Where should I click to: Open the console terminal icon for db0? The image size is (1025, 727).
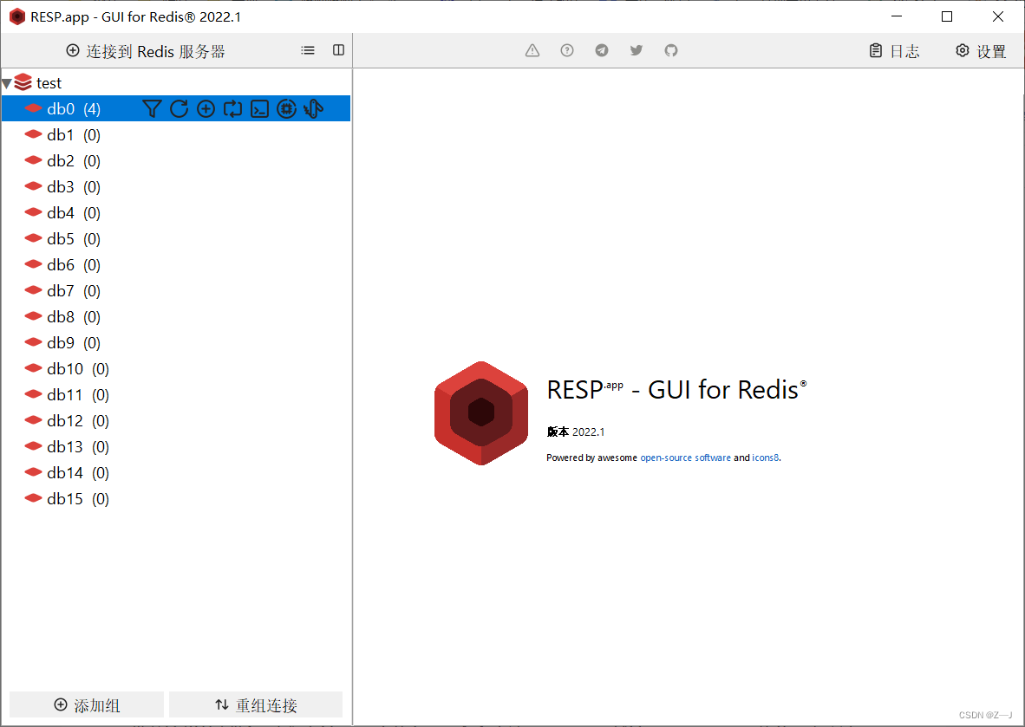click(x=259, y=108)
